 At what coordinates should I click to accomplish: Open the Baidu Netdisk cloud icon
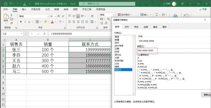(175, 16)
